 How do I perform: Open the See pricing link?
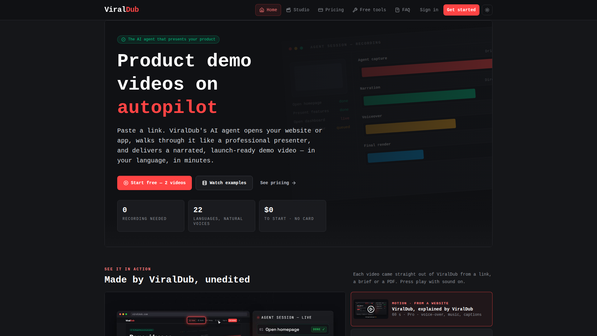coord(278,183)
